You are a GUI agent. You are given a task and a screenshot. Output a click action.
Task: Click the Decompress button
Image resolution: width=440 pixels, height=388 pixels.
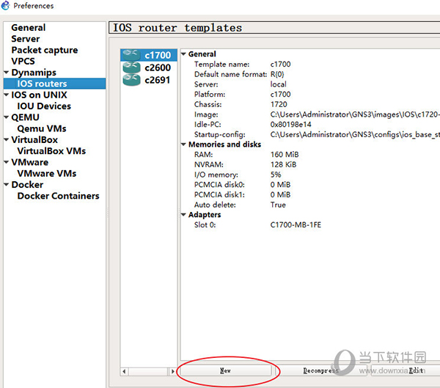(320, 370)
